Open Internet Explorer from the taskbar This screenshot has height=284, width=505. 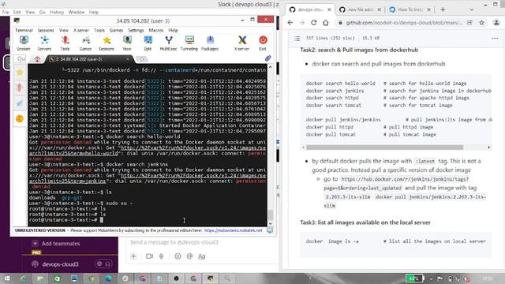23,278
